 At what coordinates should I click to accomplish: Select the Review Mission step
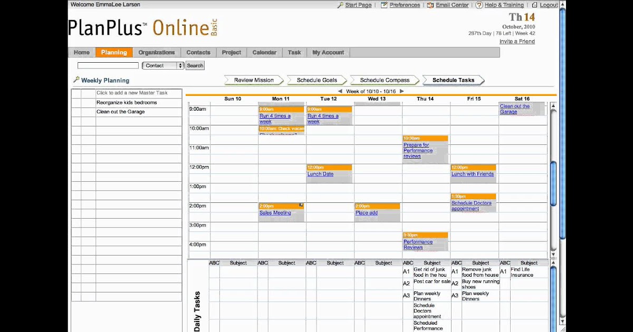click(254, 80)
